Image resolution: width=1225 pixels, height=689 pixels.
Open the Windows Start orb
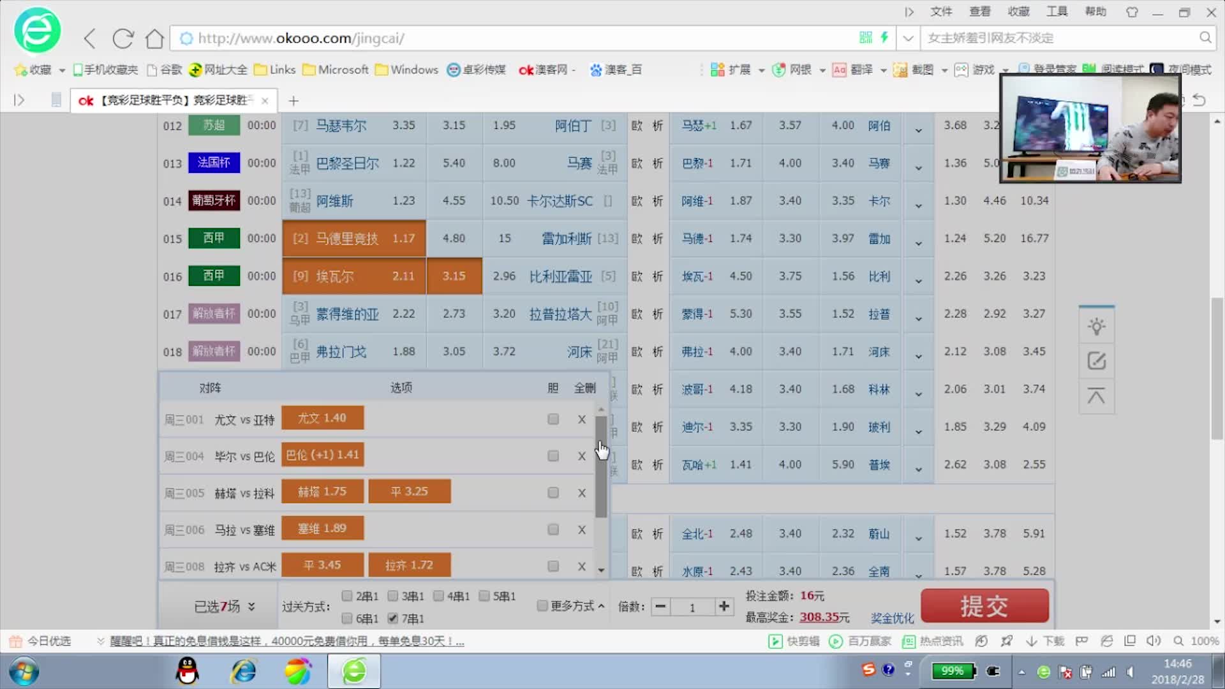coord(24,672)
